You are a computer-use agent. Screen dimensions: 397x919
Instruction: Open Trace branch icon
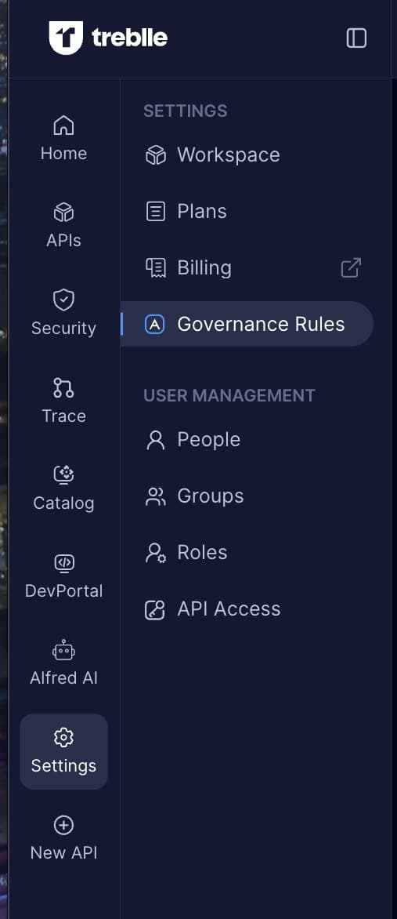pos(63,387)
